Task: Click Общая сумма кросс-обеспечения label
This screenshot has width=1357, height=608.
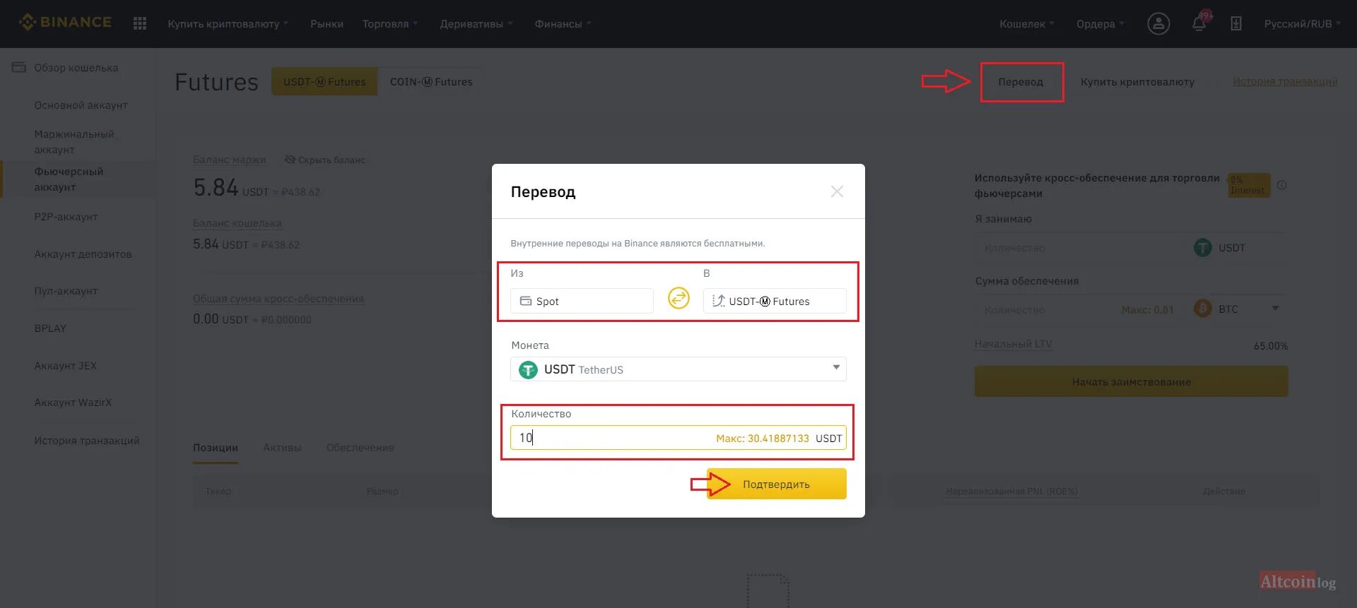Action: coord(278,299)
